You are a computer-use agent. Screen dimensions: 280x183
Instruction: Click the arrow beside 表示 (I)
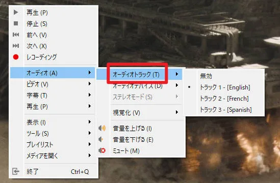(90, 122)
